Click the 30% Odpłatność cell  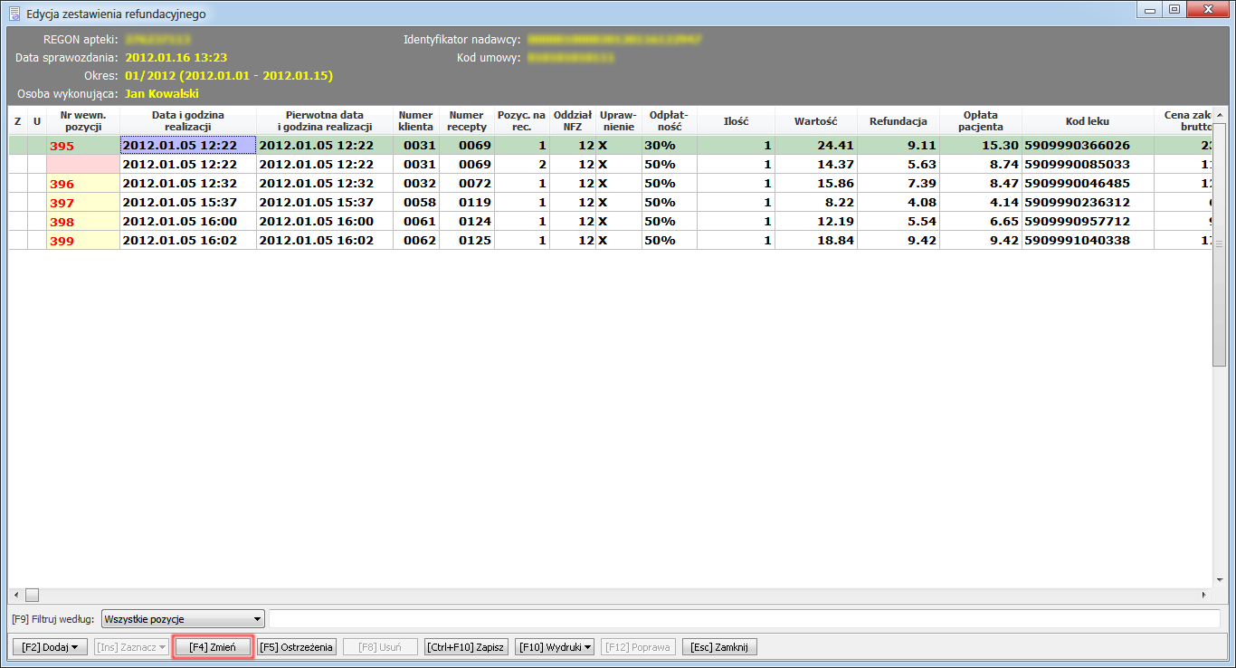[x=670, y=145]
